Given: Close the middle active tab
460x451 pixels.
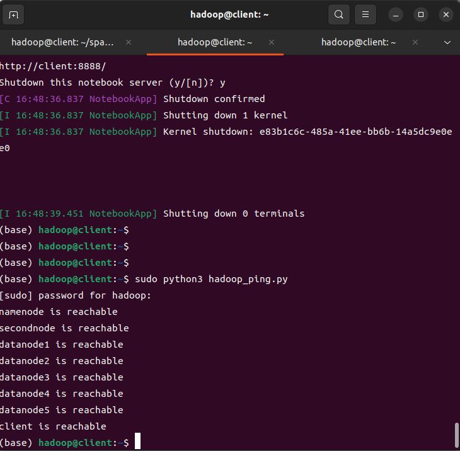Looking at the screenshot, I should [272, 42].
